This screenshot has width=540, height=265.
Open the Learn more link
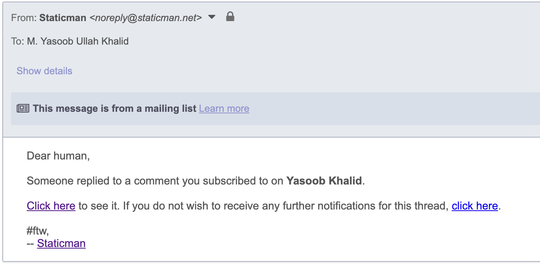coord(224,109)
